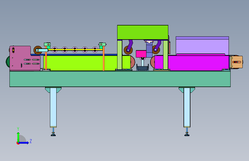Select the large lime green top cover box
249x161 pixels.
[x=143, y=32]
